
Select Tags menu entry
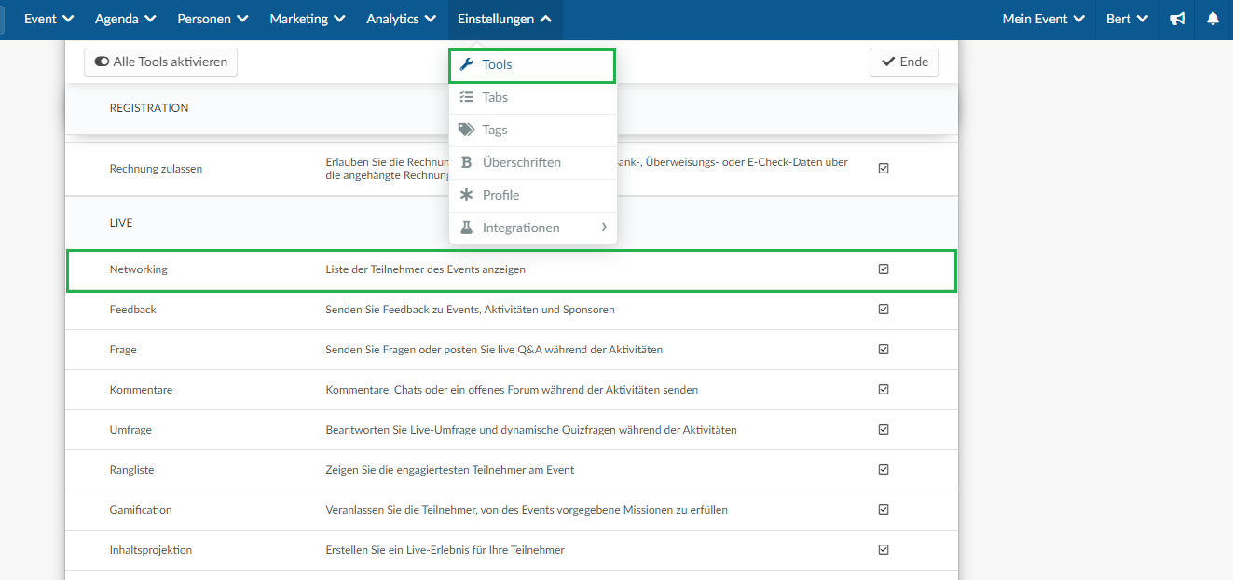coord(532,130)
